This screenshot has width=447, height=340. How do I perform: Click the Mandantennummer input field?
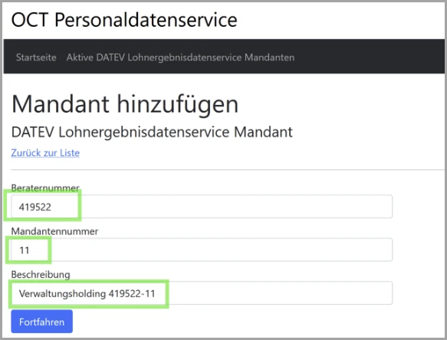pos(202,250)
